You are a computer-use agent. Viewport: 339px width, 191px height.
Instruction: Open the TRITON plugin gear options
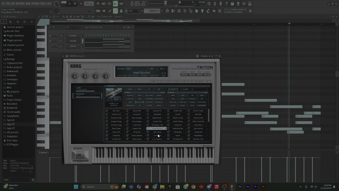click(x=67, y=56)
